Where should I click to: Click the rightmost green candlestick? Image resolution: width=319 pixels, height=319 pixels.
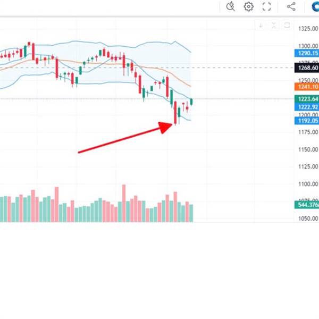tap(191, 102)
